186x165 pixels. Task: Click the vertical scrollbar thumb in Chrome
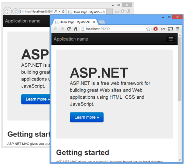pos(179,69)
